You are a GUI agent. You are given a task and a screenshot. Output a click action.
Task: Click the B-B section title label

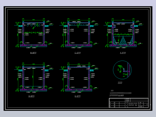[x=33, y=53]
